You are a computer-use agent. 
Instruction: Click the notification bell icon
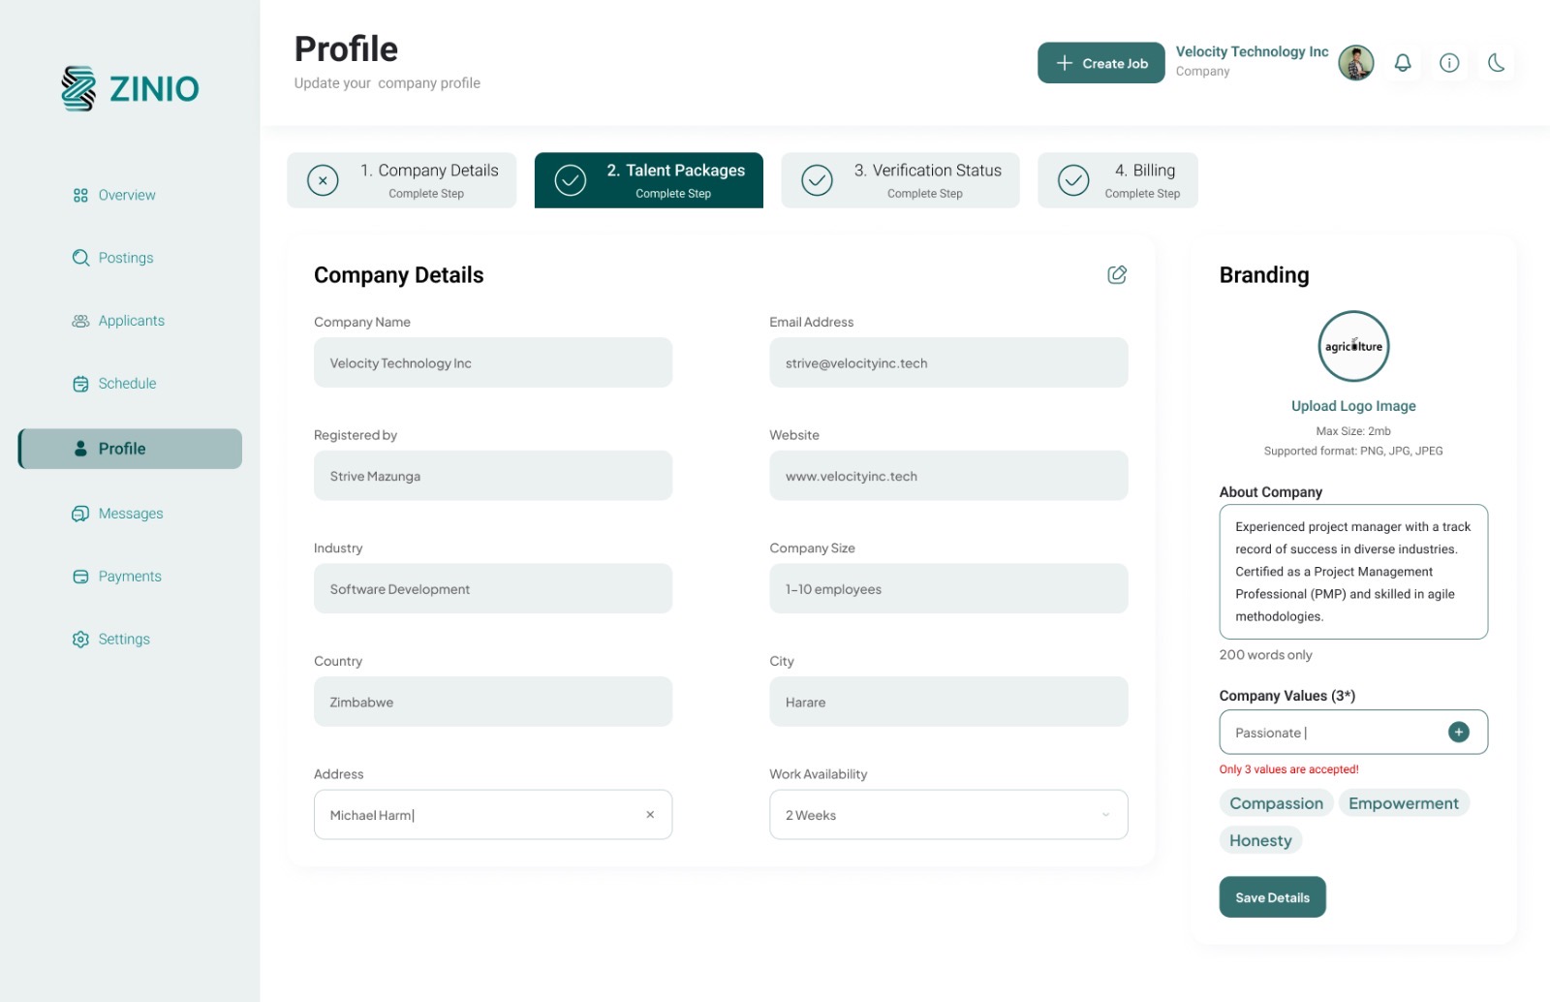(1402, 63)
